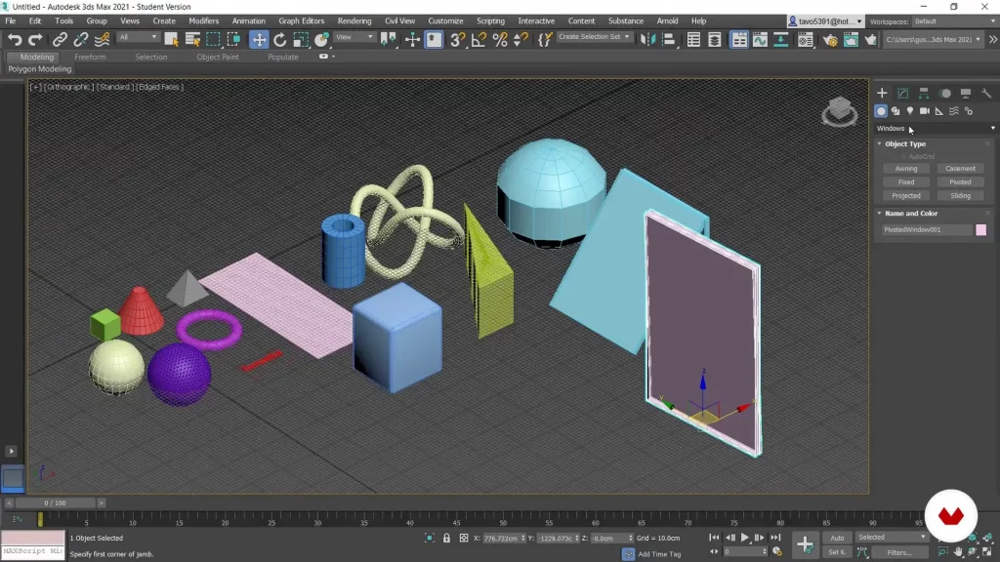Open the Material Editor
Image resolution: width=1000 pixels, height=562 pixels.
[x=806, y=39]
